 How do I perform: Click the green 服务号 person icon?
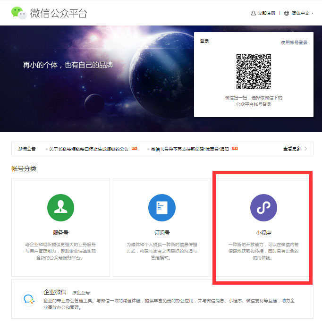point(60,208)
